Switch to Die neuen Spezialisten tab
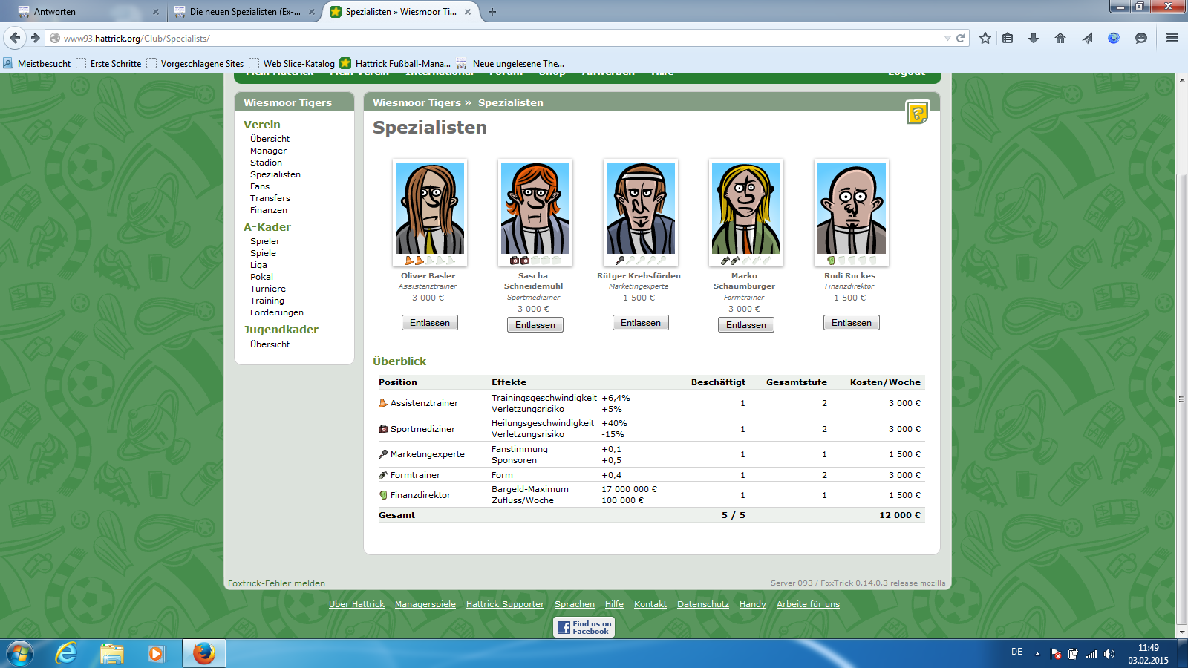Viewport: 1188px width, 668px height. [245, 12]
